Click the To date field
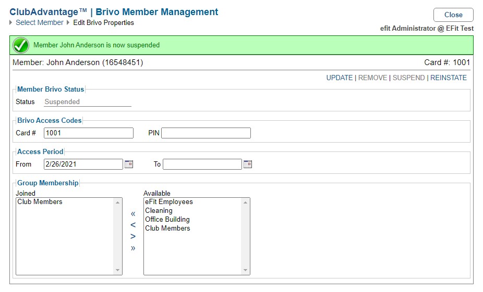This screenshot has width=483, height=292. pyautogui.click(x=202, y=164)
